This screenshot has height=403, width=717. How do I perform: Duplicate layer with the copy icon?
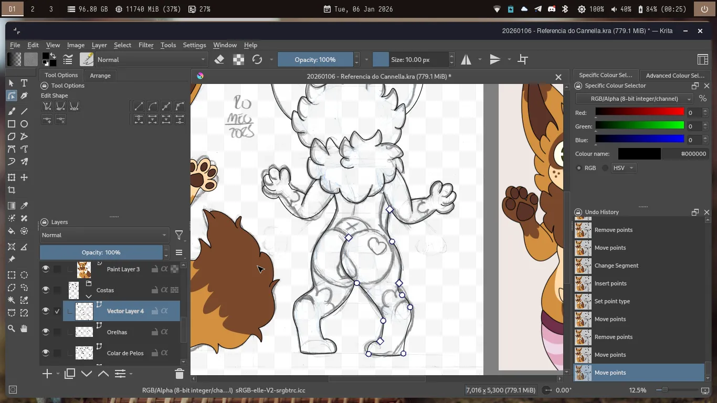tap(70, 374)
